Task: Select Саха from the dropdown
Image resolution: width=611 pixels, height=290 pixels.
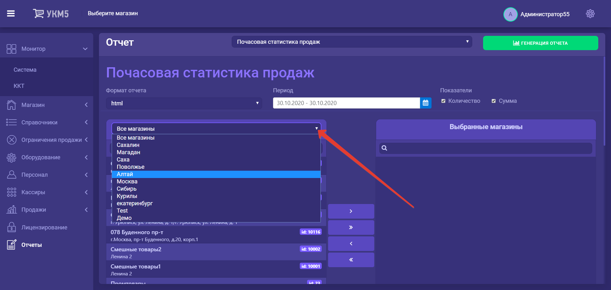Action: click(216, 160)
